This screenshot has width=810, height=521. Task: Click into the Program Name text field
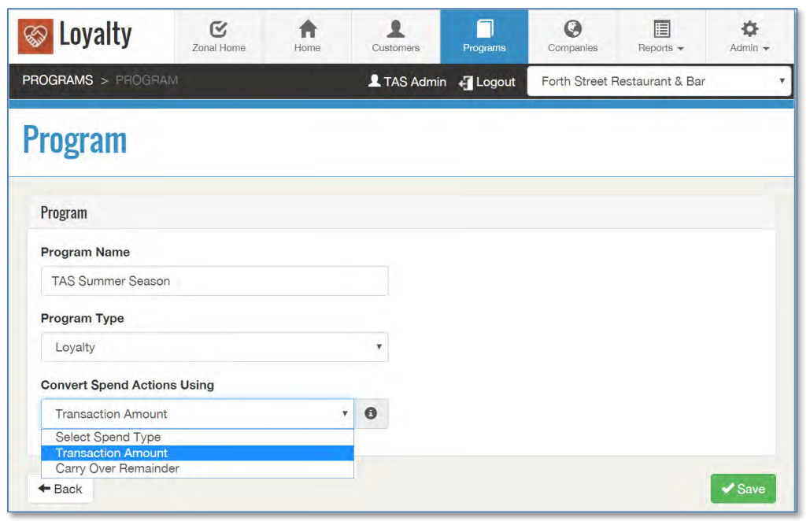(214, 281)
